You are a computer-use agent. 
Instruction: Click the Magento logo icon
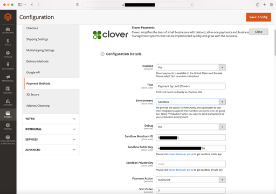pos(8,17)
